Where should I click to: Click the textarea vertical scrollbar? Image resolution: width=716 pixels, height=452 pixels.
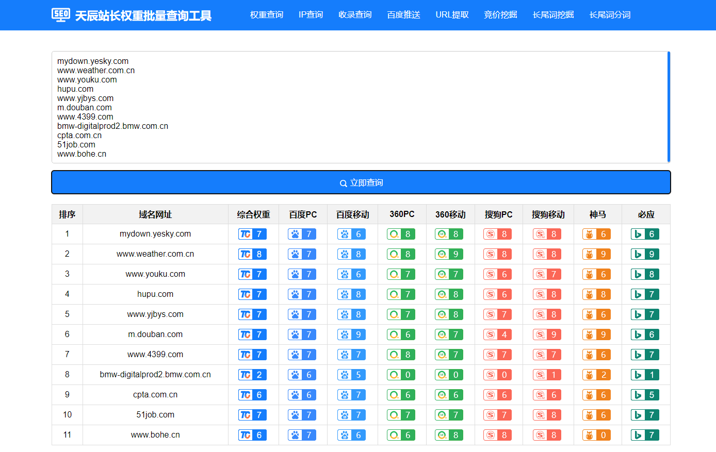[669, 107]
